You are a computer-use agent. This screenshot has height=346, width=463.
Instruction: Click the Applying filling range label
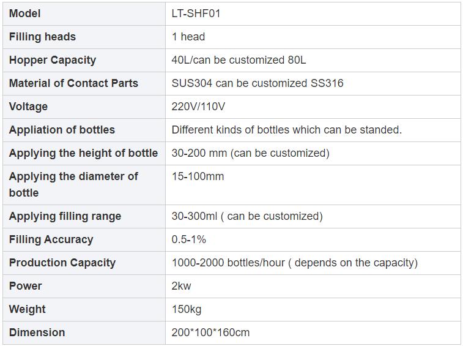(65, 216)
